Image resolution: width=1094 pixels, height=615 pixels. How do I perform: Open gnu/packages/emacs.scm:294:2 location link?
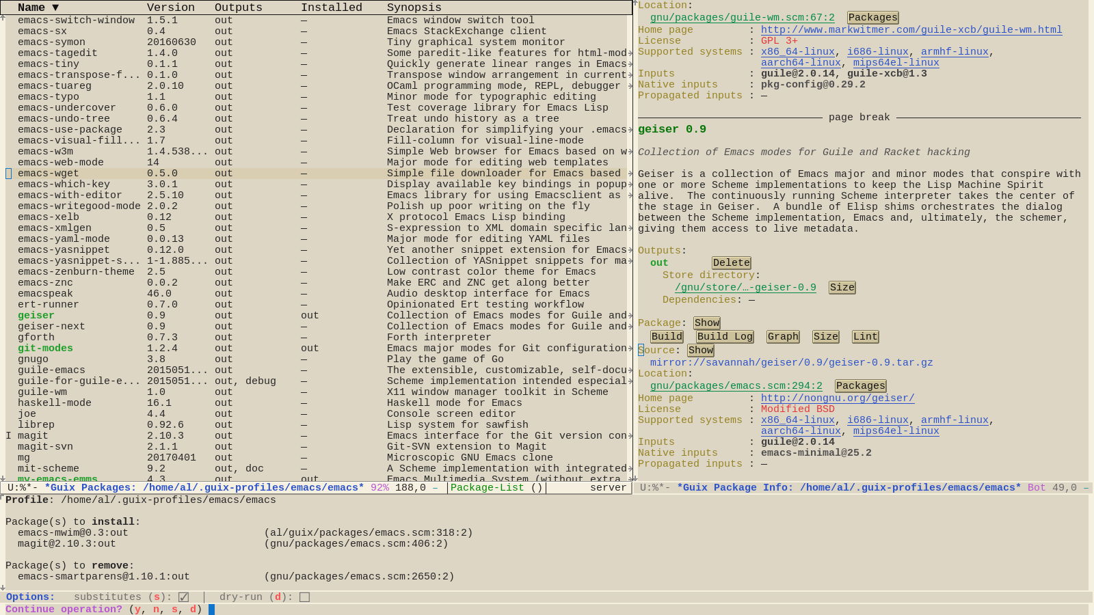(x=736, y=386)
